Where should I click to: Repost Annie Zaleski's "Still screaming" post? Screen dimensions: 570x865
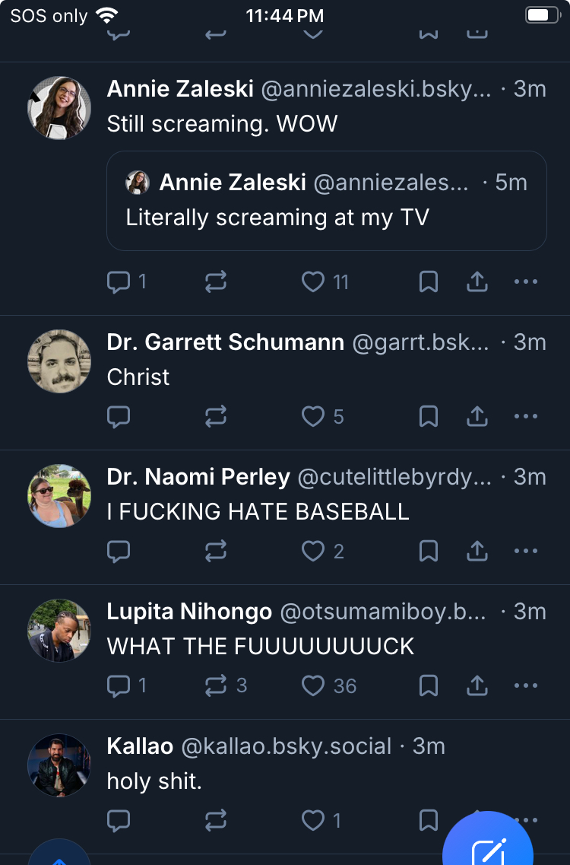click(217, 282)
